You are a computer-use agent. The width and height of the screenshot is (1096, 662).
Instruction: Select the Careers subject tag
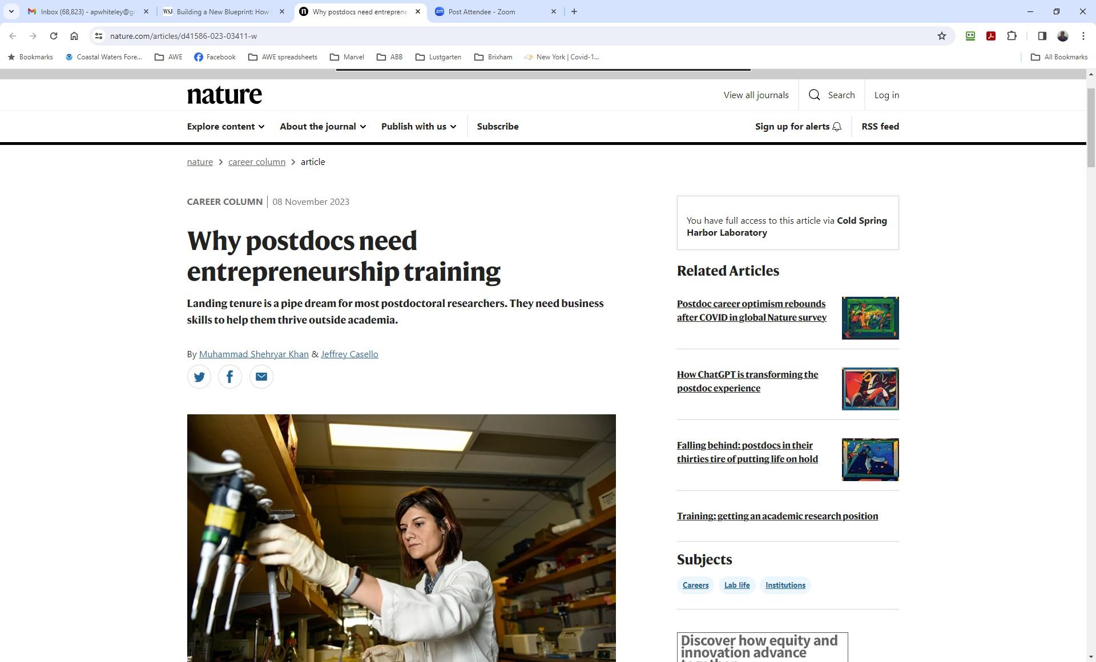(695, 586)
